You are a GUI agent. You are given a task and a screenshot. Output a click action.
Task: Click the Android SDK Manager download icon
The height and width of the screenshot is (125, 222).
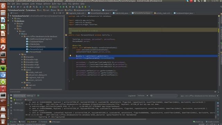(x=85, y=7)
